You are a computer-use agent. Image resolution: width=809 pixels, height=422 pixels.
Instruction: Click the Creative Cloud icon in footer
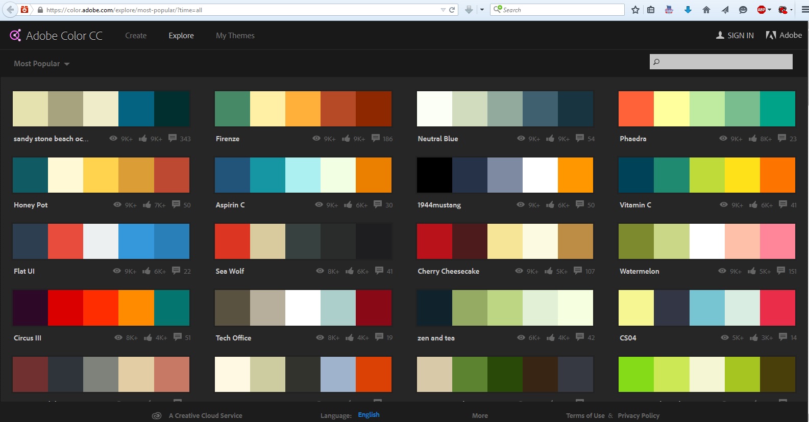157,416
